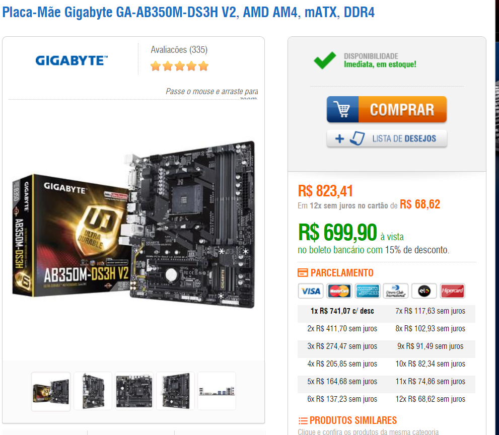Select the Diners Club card icon
This screenshot has width=499, height=435.
(x=396, y=291)
